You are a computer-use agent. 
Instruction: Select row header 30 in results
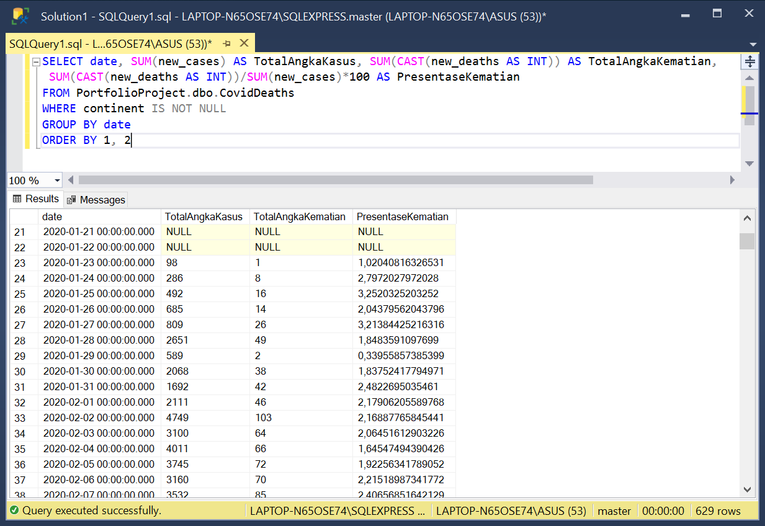coord(24,372)
